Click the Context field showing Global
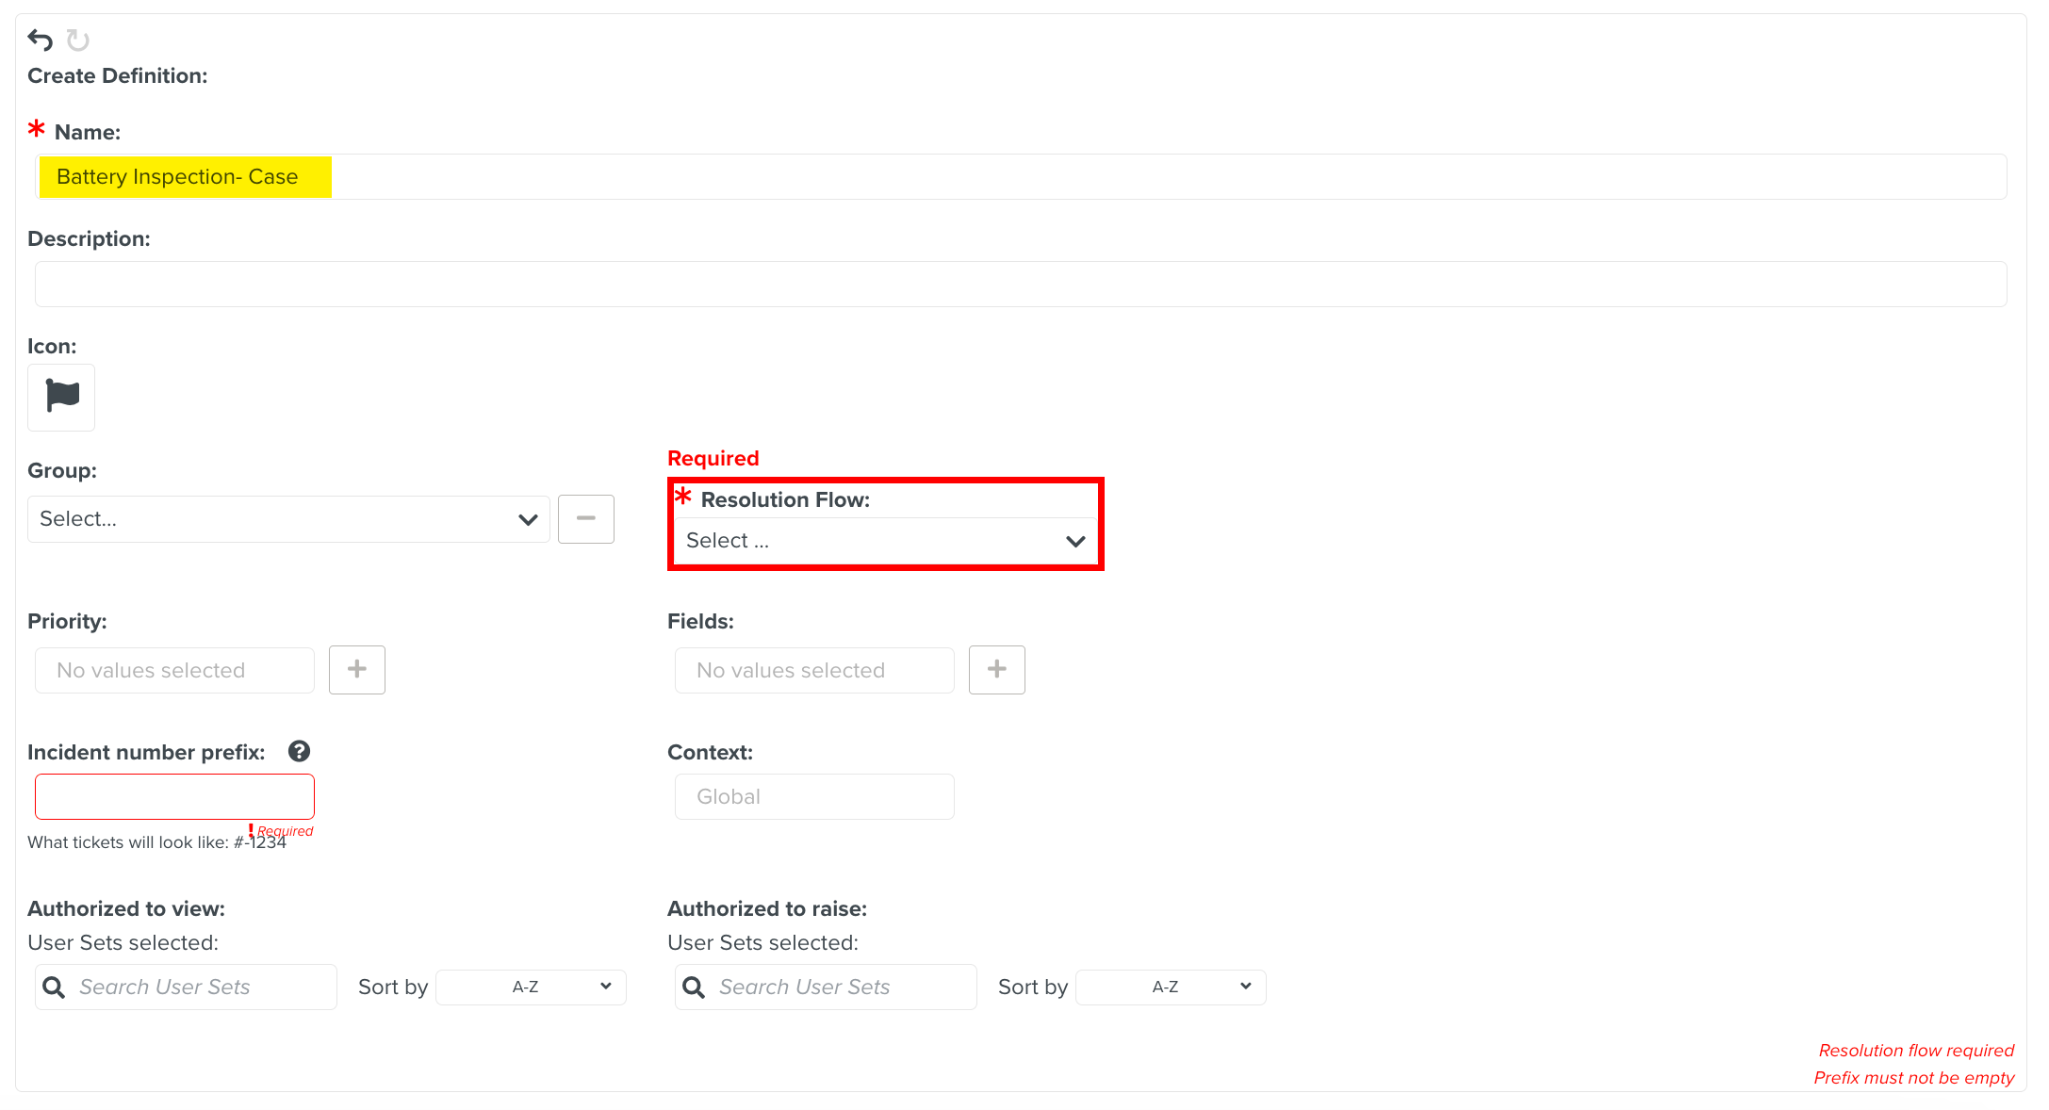This screenshot has height=1110, width=2049. (x=814, y=796)
